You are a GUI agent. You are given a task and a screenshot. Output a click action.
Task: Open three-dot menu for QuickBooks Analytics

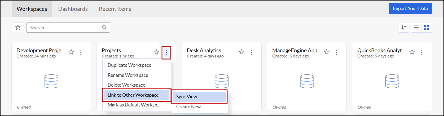pos(422,52)
